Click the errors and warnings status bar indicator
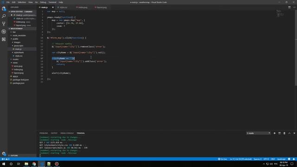 tap(5, 159)
